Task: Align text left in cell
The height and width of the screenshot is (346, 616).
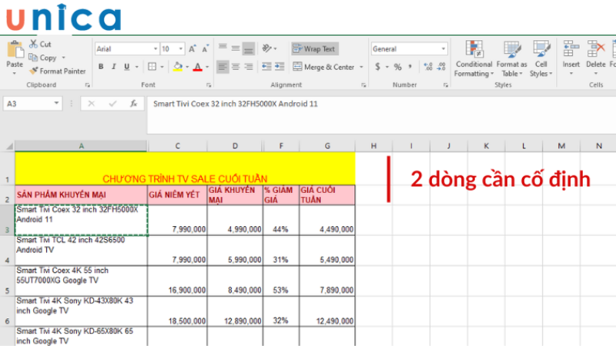Action: pos(223,67)
